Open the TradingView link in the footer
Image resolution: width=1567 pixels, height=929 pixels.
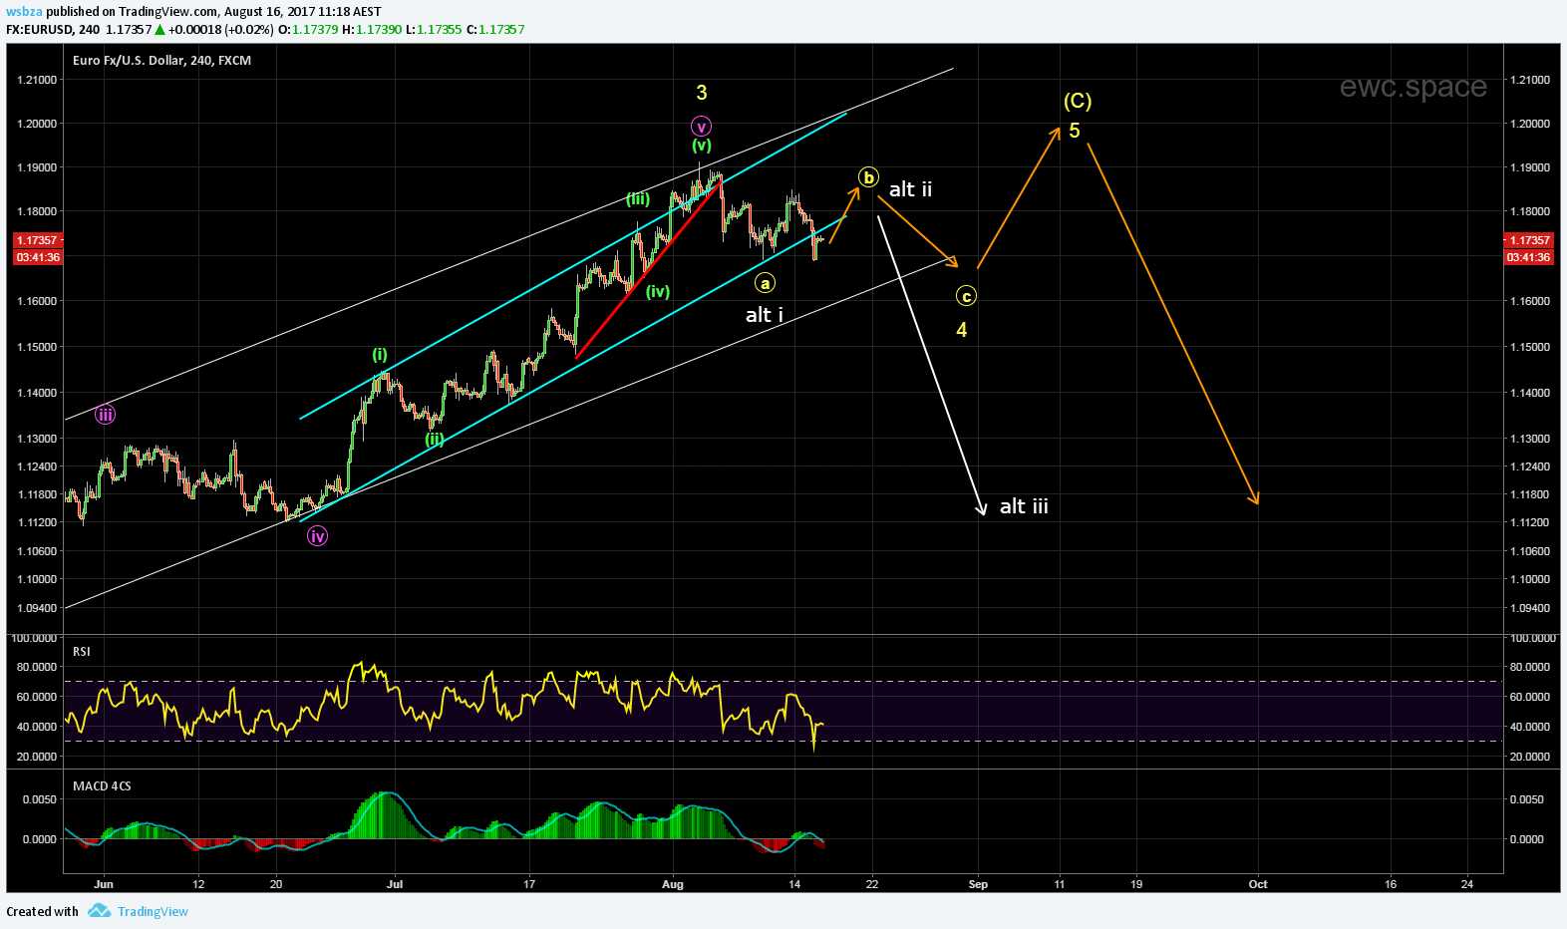coord(153,911)
